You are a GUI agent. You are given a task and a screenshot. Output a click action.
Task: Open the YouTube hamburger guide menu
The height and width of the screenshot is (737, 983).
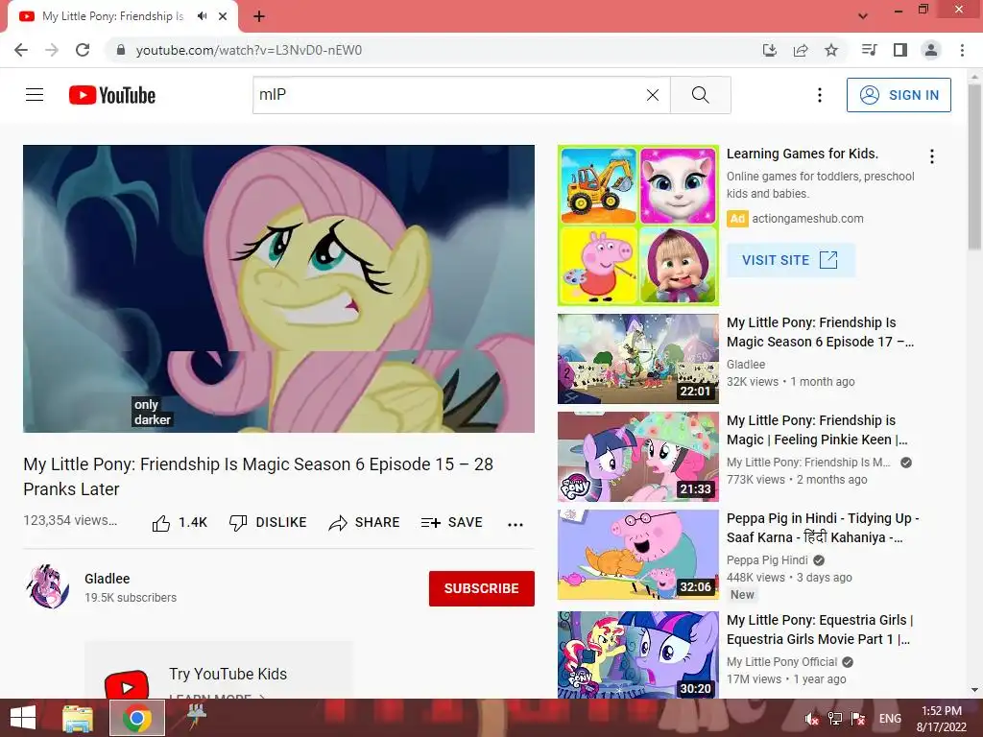tap(35, 95)
